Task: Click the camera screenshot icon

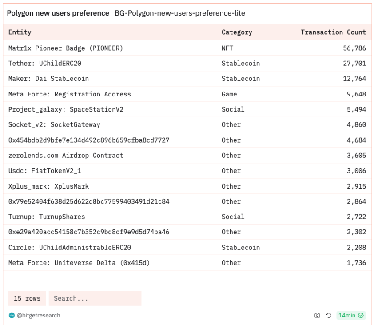Action: (x=317, y=315)
